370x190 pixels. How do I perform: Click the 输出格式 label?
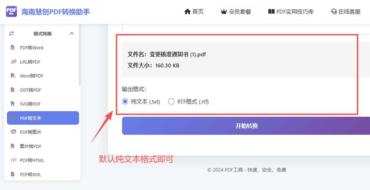point(134,89)
